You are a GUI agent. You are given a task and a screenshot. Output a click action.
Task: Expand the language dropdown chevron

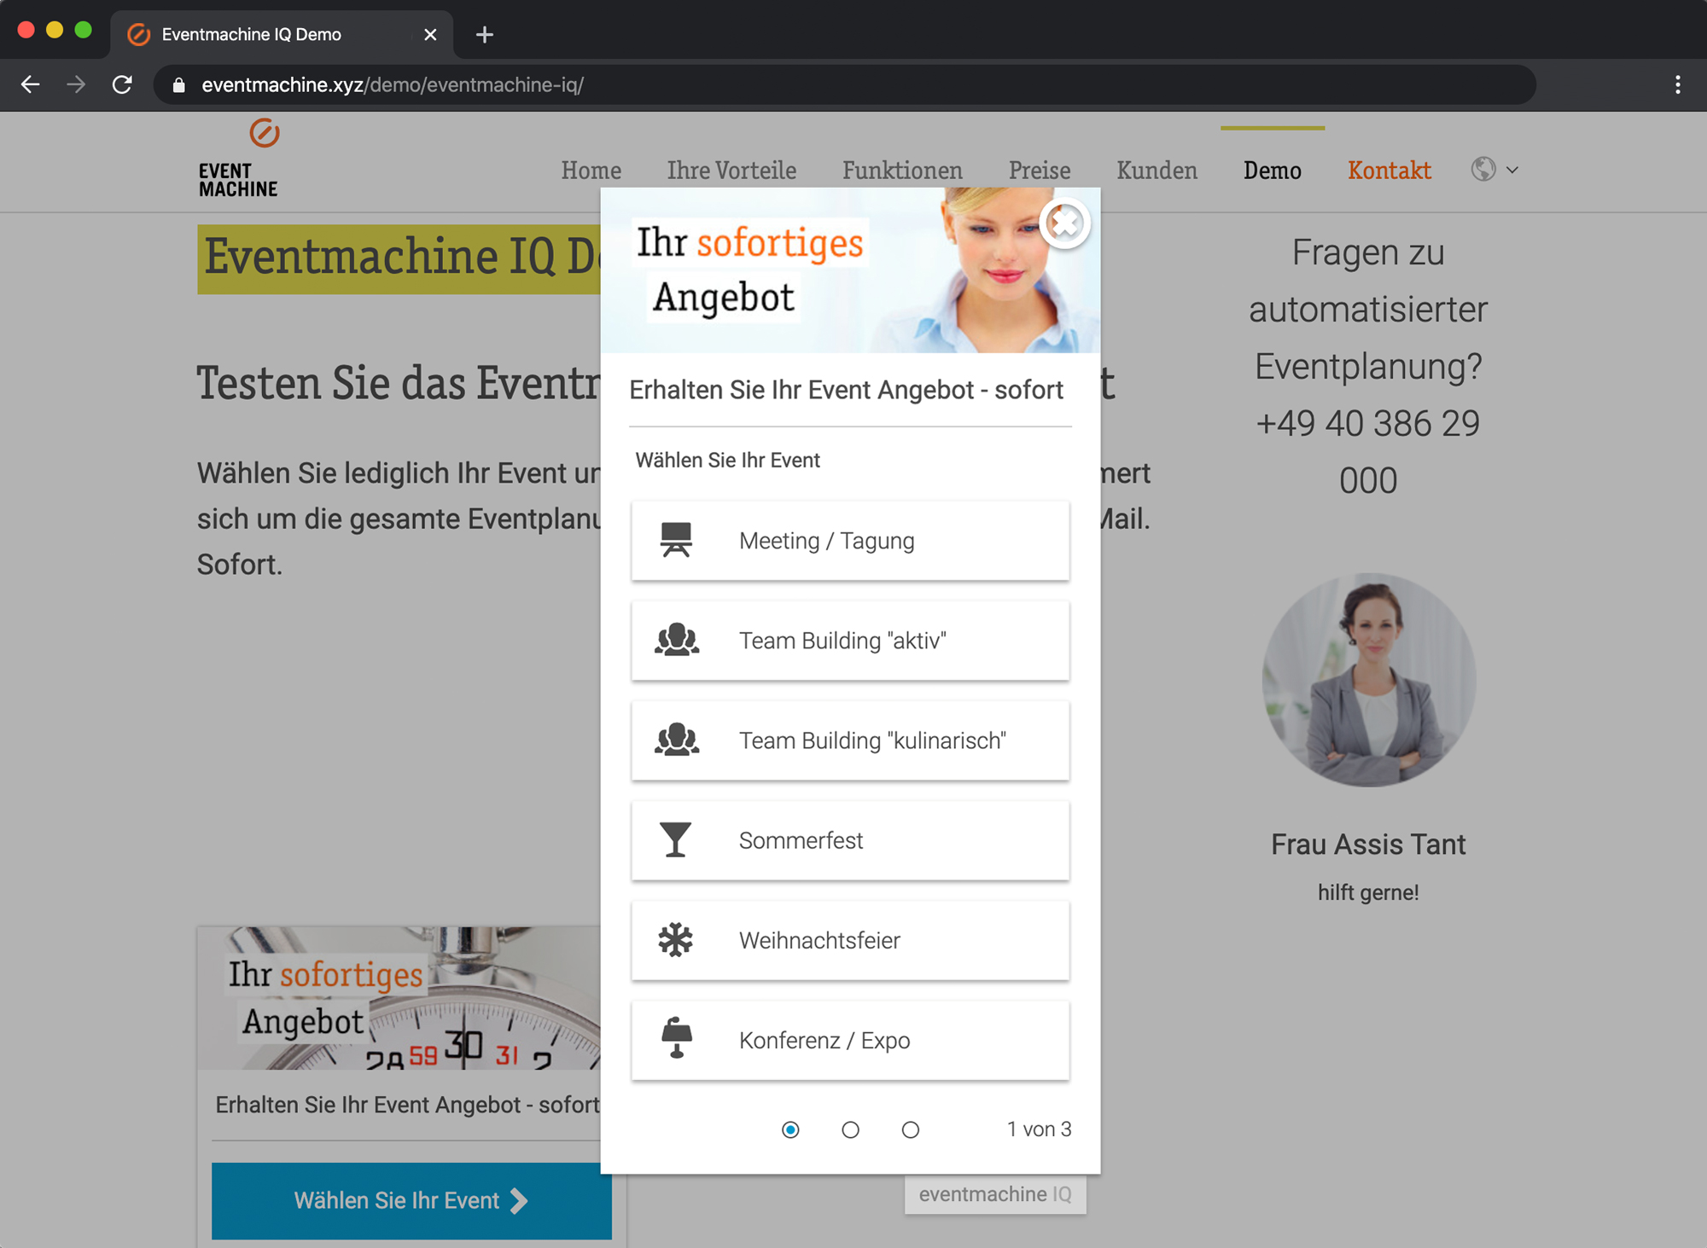click(1512, 170)
